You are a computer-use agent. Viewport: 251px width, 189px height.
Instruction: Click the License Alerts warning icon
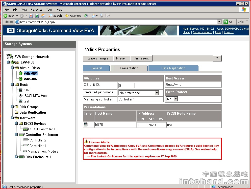point(86,141)
